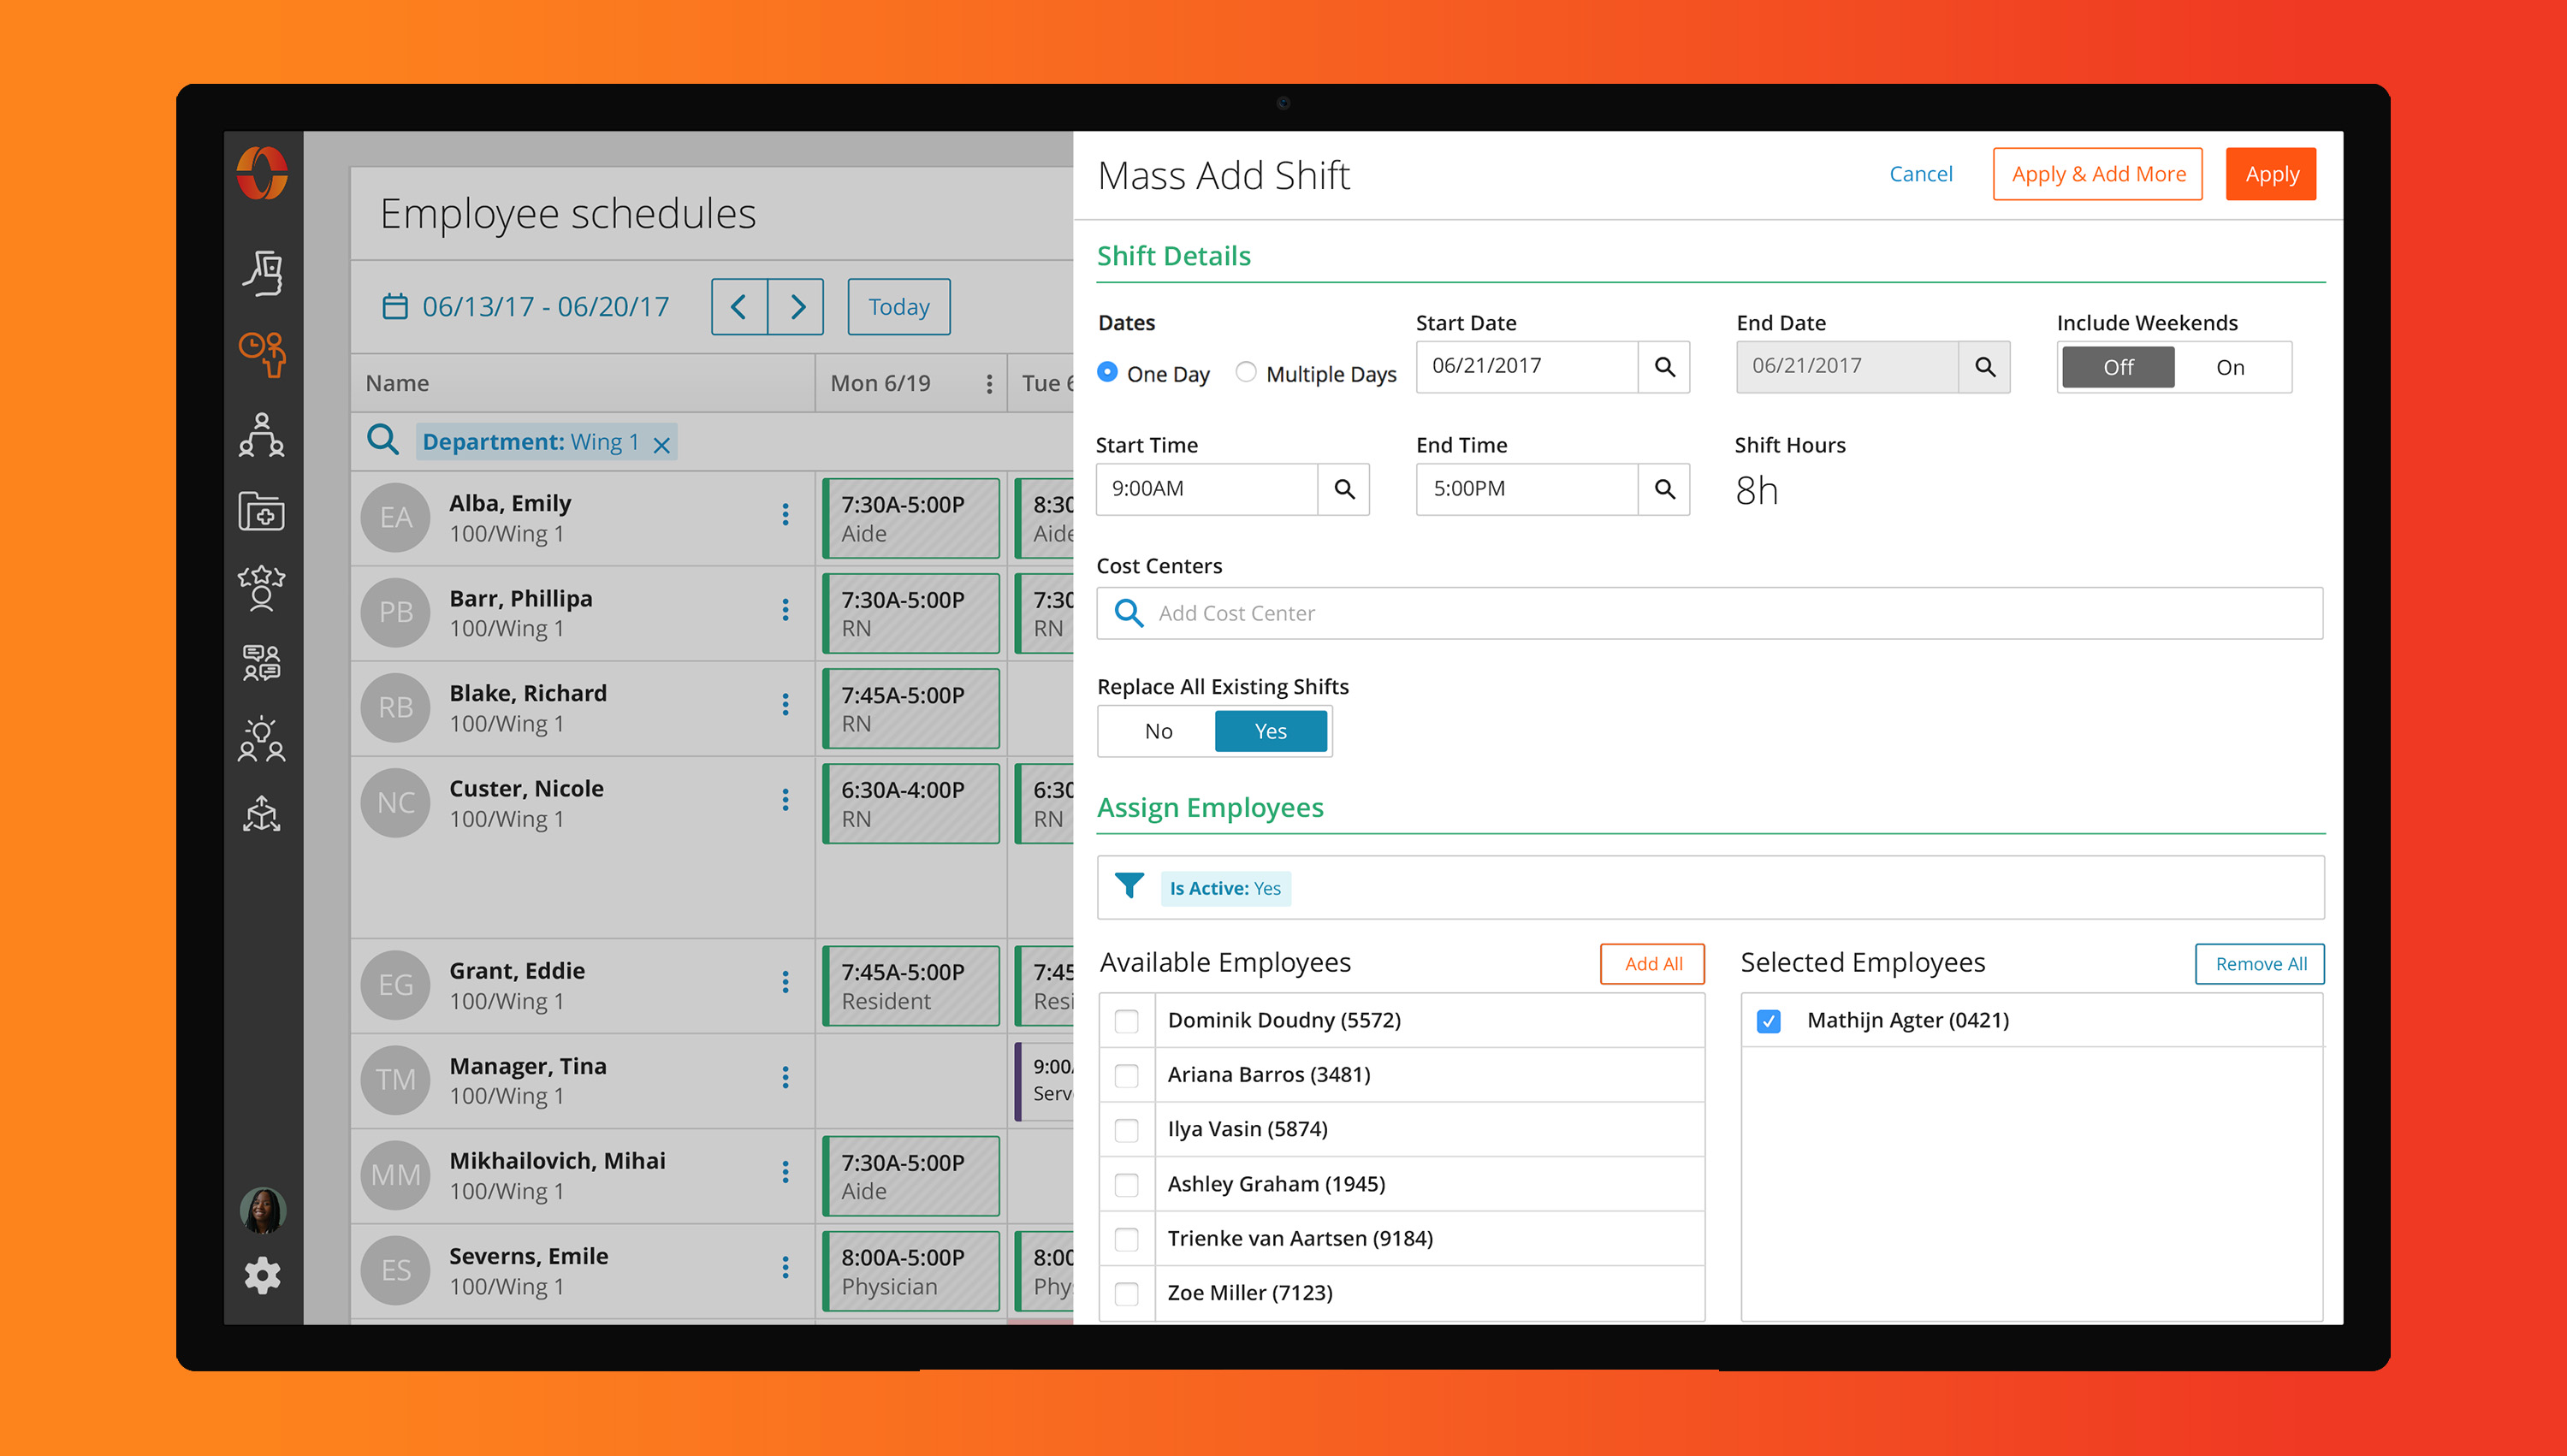Open Start Date search lookup icon

(x=1664, y=367)
